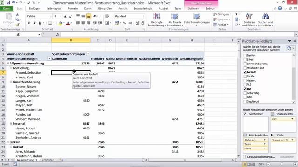
Task: Open Suchen und Auswählen binoculars
Action: coord(266,19)
